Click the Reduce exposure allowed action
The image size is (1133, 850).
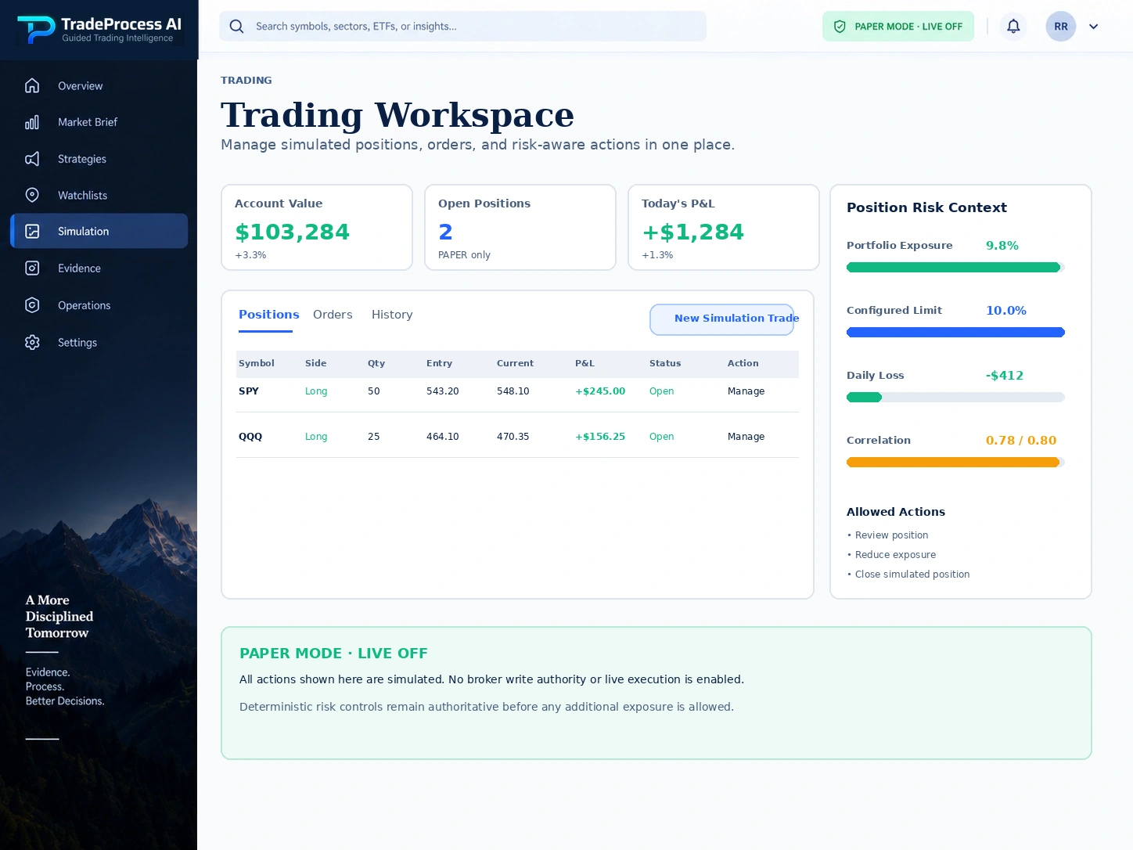895,555
